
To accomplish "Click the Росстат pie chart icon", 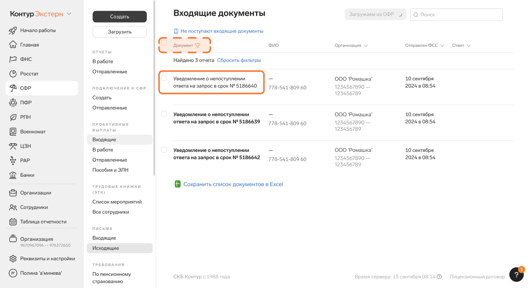I will (x=13, y=74).
